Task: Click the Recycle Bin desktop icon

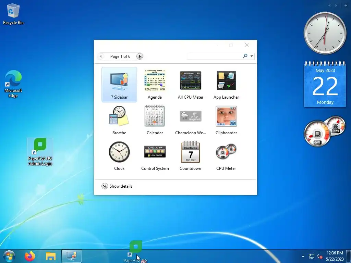Action: (x=13, y=14)
